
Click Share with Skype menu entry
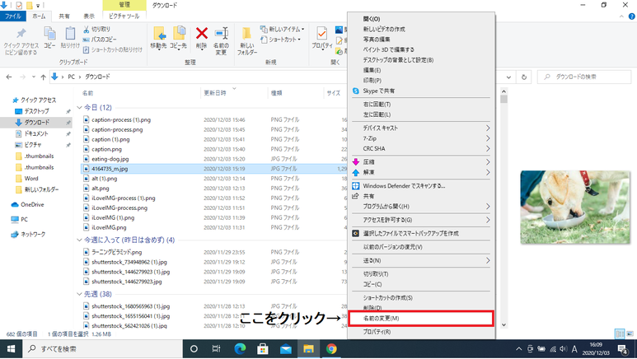click(x=421, y=91)
